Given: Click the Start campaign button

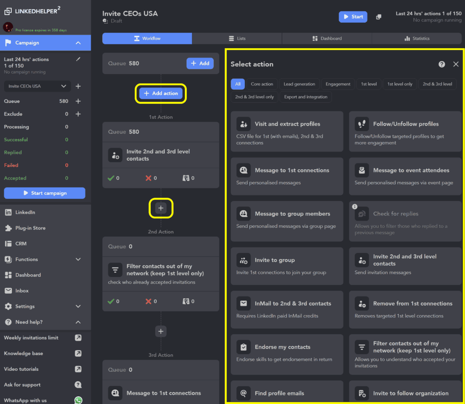Looking at the screenshot, I should pos(45,193).
